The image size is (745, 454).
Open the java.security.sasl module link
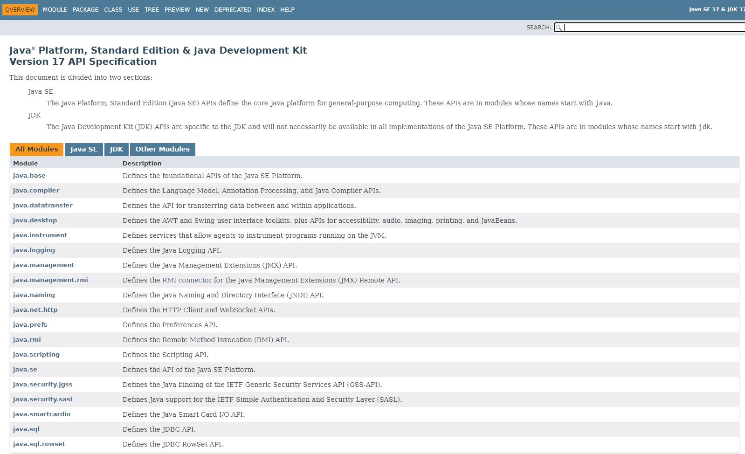[42, 399]
